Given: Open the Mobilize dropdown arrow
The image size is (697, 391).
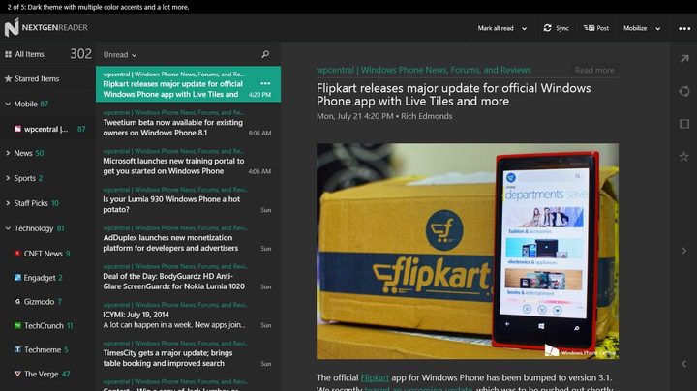Looking at the screenshot, I should coord(658,28).
